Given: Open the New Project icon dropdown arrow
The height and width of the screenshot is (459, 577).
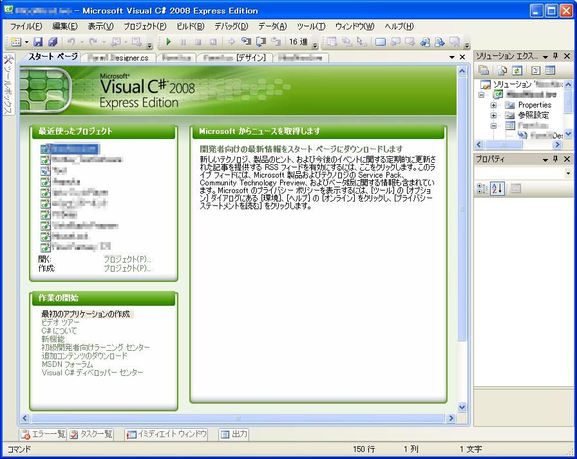Looking at the screenshot, I should [x=26, y=42].
